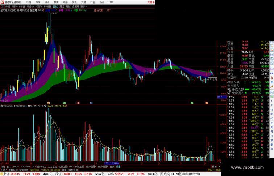This screenshot has height=176, width=274.
Task: Click the 年 period shortcut in right sidebar
Action: pyautogui.click(x=272, y=149)
